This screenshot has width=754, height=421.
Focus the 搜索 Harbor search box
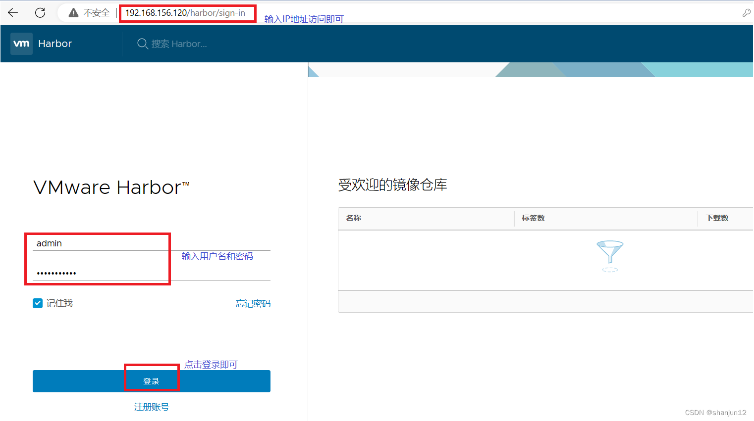(179, 44)
